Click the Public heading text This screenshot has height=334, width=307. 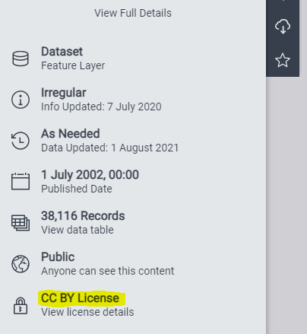(58, 257)
